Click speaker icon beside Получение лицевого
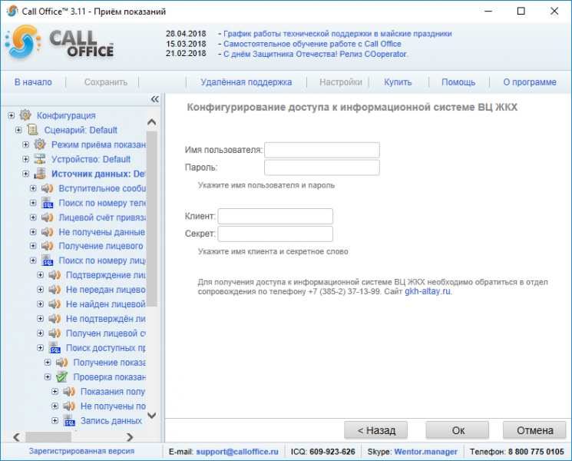This screenshot has width=572, height=461. coord(47,246)
